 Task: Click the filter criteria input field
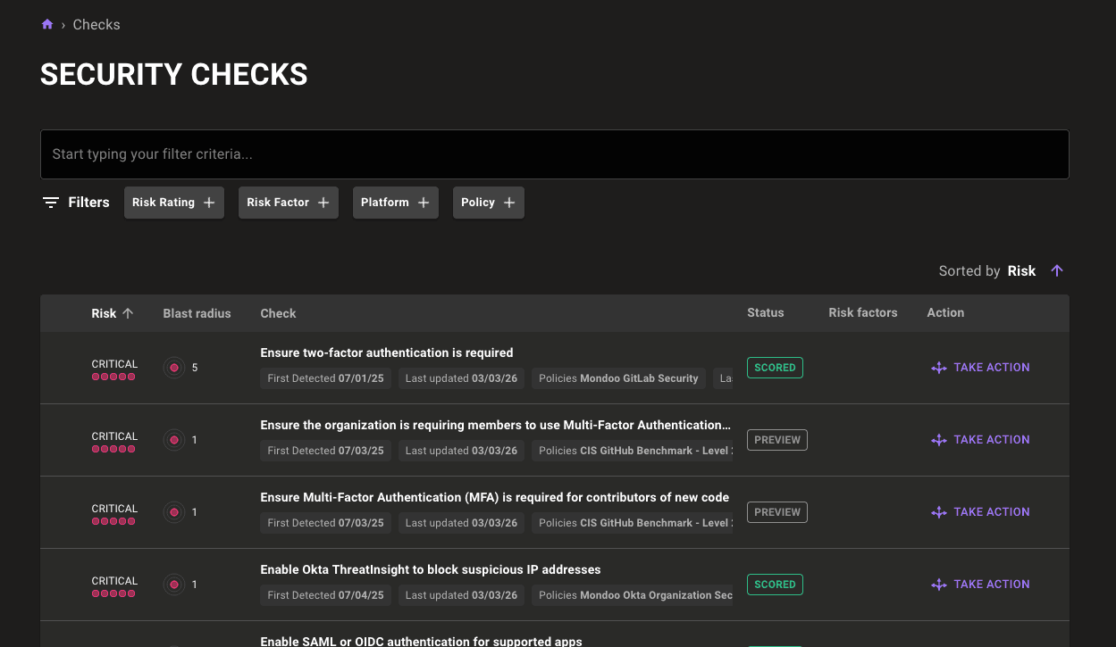pos(554,153)
